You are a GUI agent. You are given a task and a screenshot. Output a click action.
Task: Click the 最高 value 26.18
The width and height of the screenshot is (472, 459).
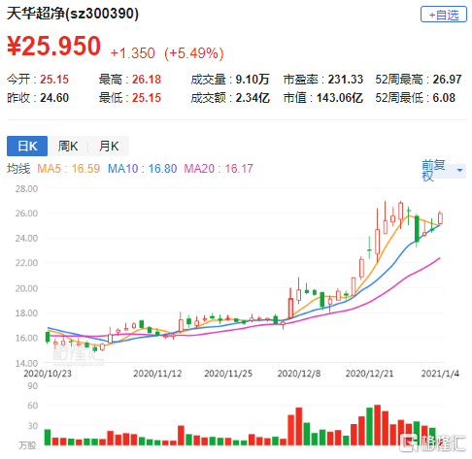point(147,80)
